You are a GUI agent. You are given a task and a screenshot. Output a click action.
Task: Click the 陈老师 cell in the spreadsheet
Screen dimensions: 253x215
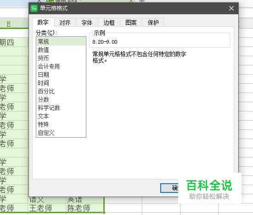click(85, 208)
